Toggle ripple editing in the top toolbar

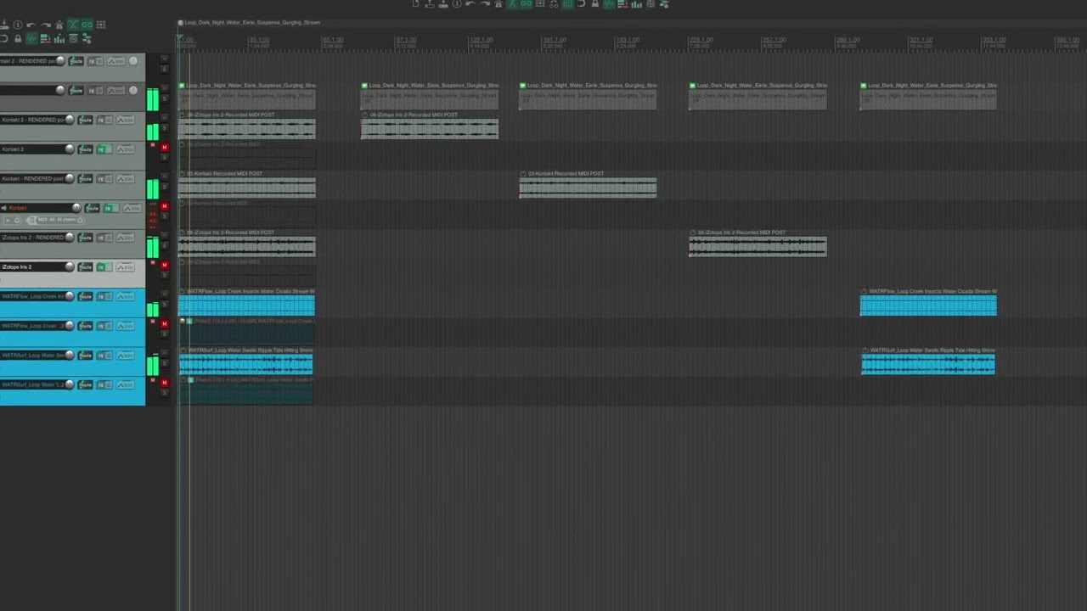pyautogui.click(x=540, y=4)
